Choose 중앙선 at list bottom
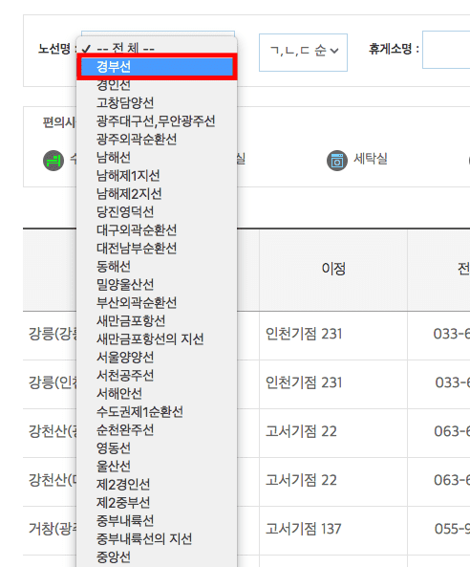 (157, 556)
